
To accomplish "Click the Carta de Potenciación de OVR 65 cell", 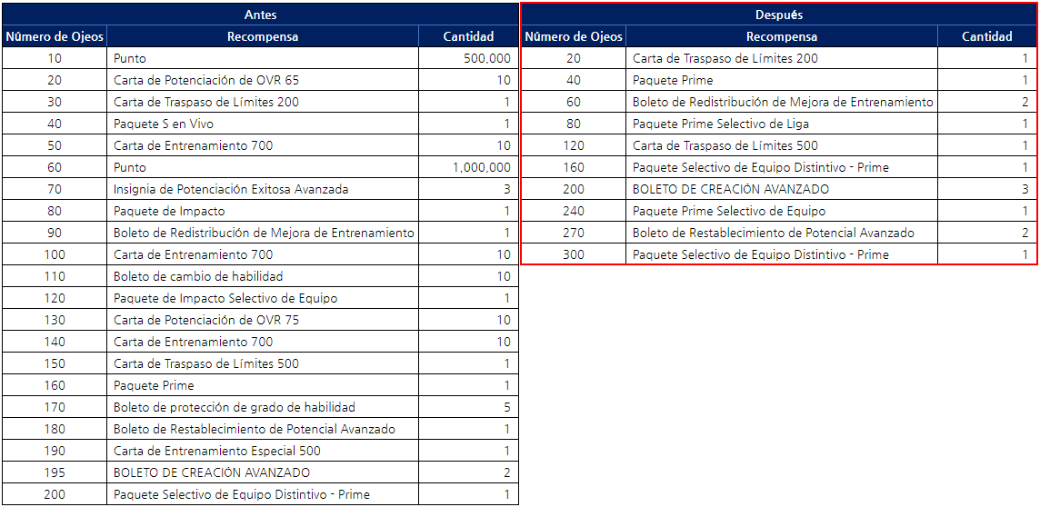I will [x=206, y=80].
